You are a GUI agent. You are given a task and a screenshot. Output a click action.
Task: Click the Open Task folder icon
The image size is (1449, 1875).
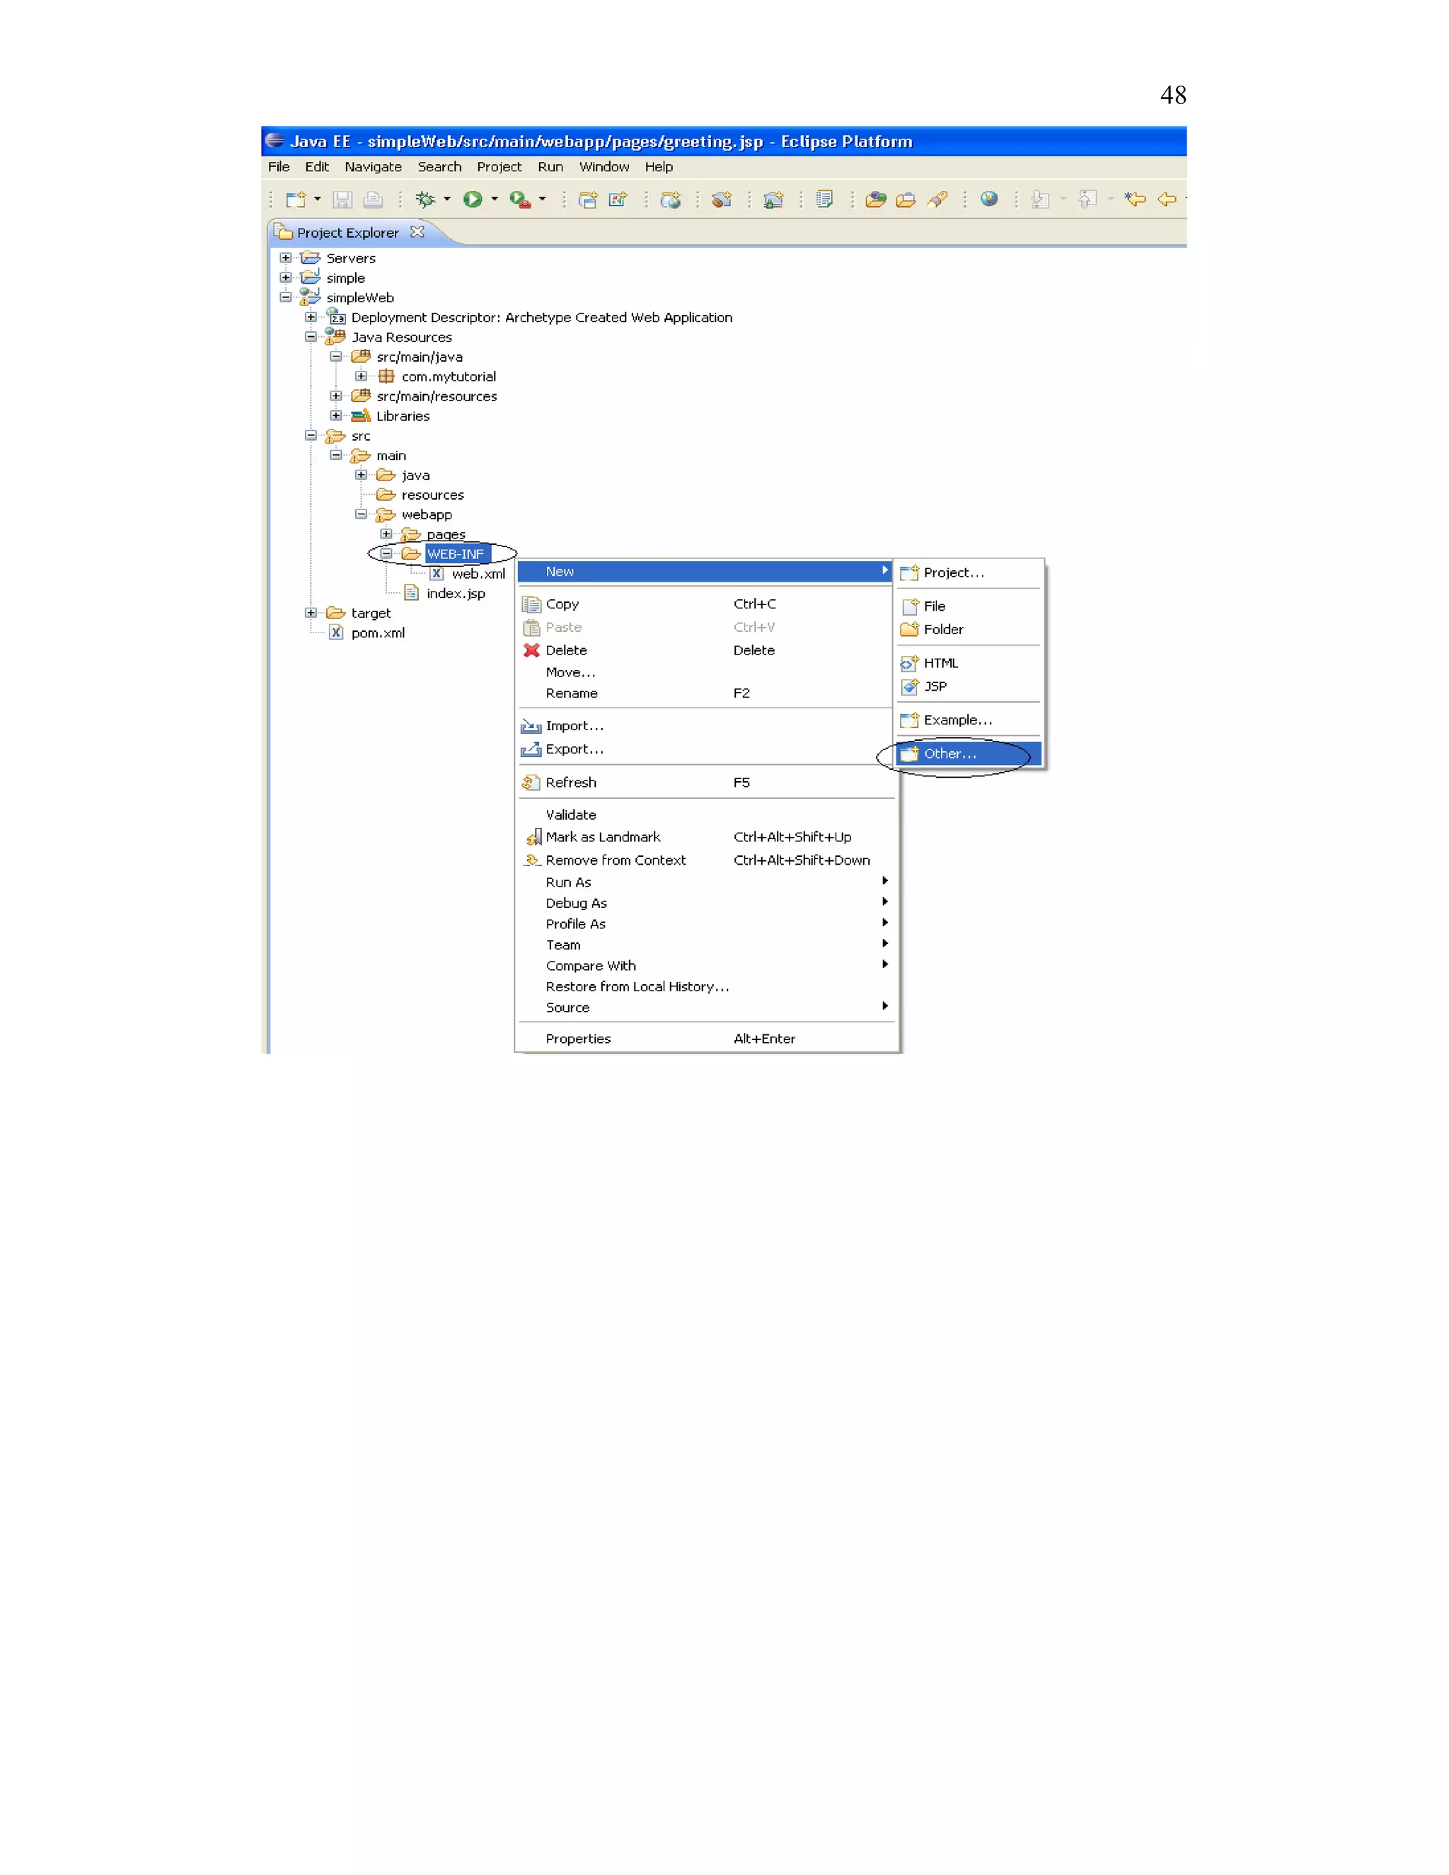coord(906,200)
